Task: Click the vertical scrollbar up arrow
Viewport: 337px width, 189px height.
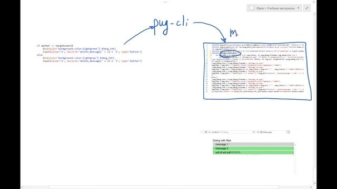Action: [x=315, y=14]
